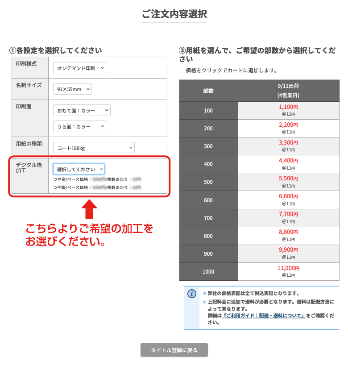
Task: Click the 印刷面 row label
Action: [x=24, y=107]
